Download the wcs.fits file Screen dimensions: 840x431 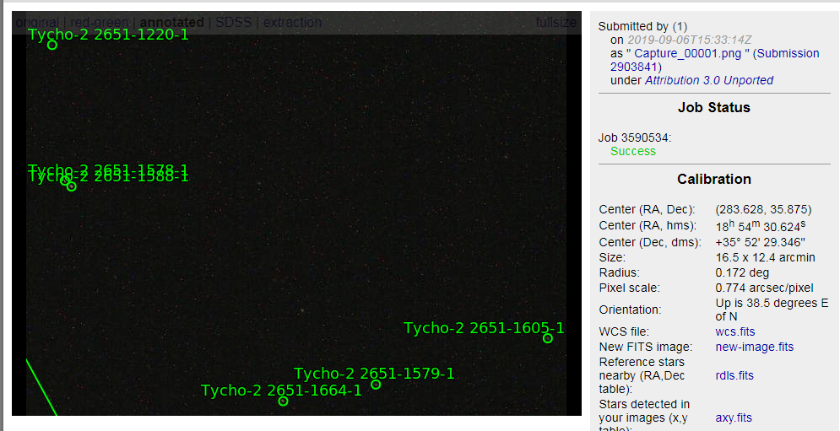[x=735, y=332]
